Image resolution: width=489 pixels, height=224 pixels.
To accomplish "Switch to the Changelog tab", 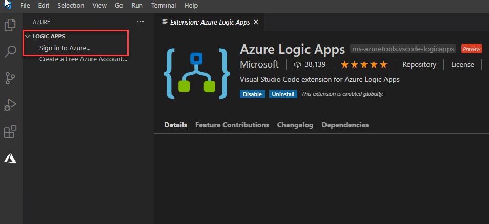I will coord(295,125).
